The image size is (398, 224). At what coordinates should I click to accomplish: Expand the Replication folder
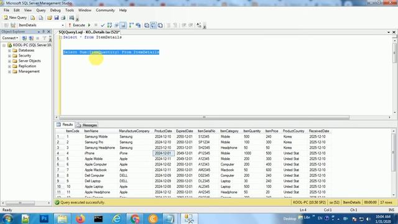10,67
